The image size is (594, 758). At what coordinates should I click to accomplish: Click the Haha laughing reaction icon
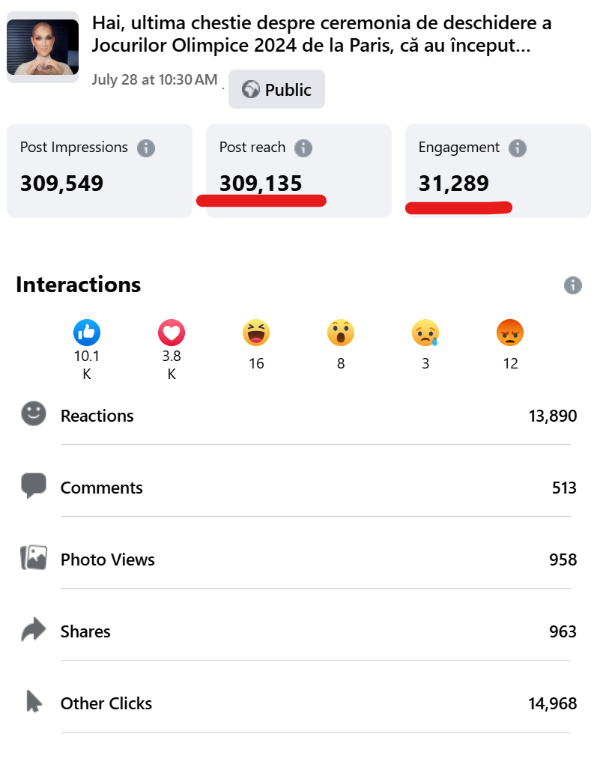pos(256,332)
